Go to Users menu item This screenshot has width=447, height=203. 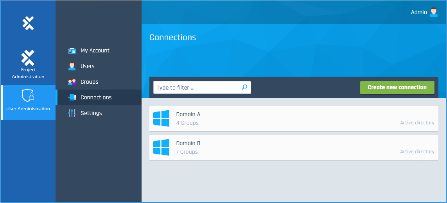click(99, 66)
